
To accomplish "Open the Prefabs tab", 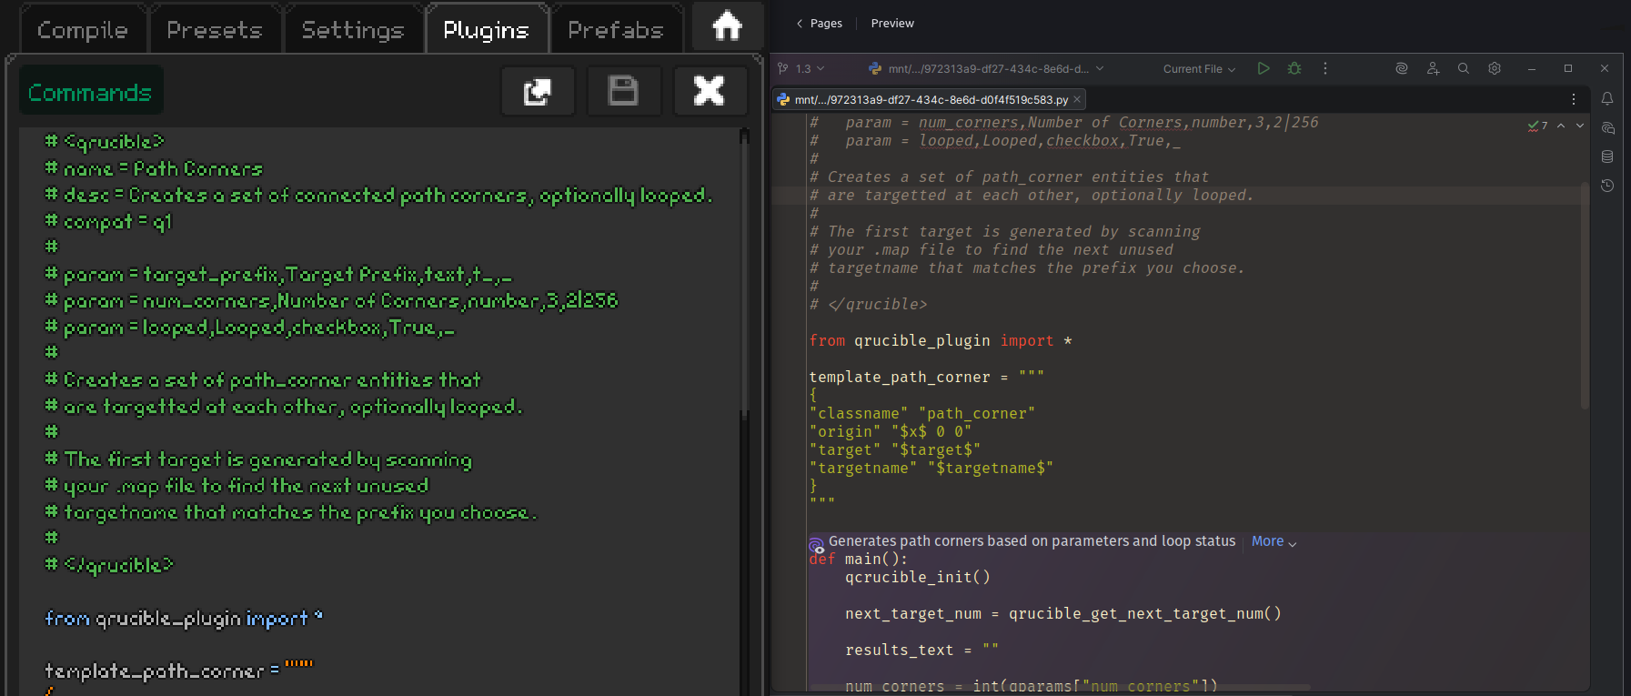I will tap(616, 30).
